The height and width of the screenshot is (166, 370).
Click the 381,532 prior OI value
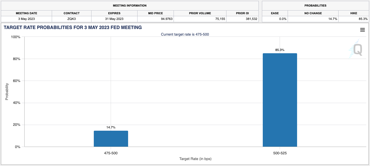(x=249, y=19)
